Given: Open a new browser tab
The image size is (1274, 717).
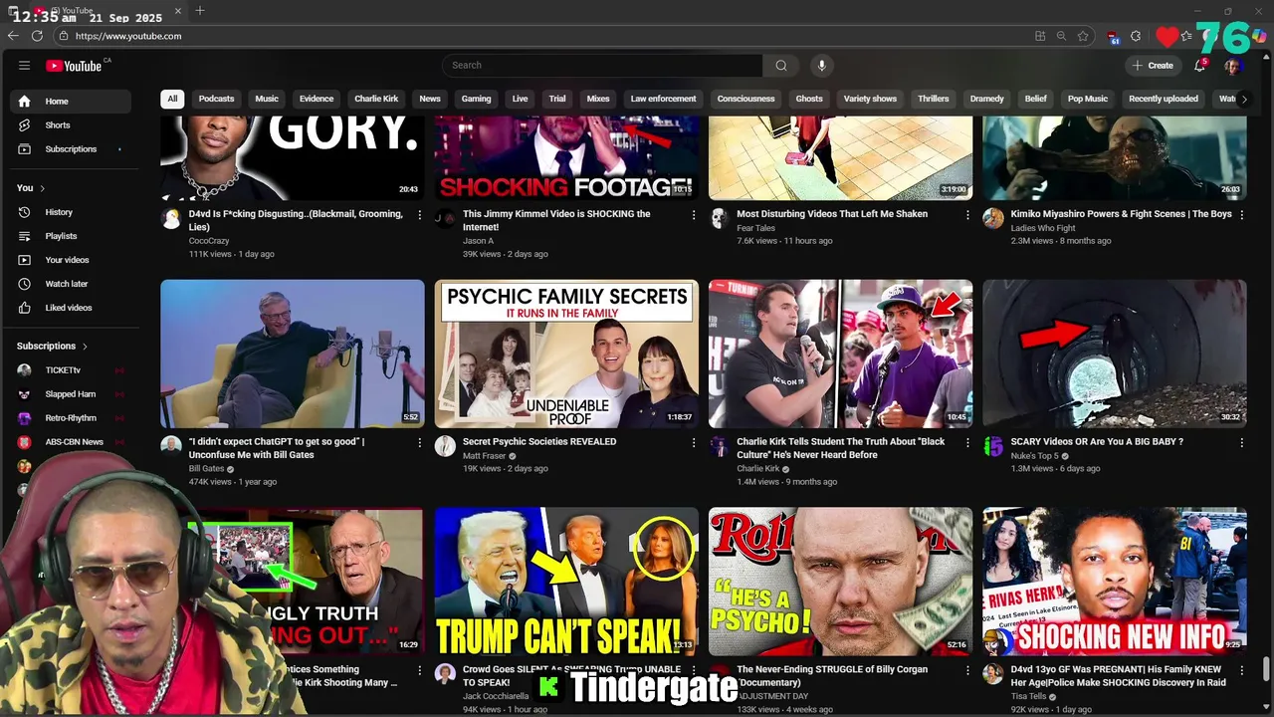Looking at the screenshot, I should click(200, 11).
